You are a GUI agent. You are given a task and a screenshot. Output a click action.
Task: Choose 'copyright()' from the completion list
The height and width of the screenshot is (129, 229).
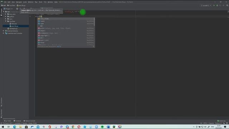point(66,35)
